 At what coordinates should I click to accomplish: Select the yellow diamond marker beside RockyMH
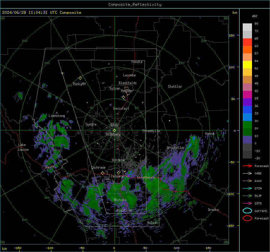point(80,78)
